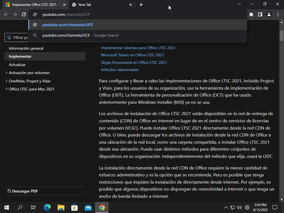The height and width of the screenshot is (213, 284).
Task: Open File Explorer from taskbar
Action: (x=61, y=207)
